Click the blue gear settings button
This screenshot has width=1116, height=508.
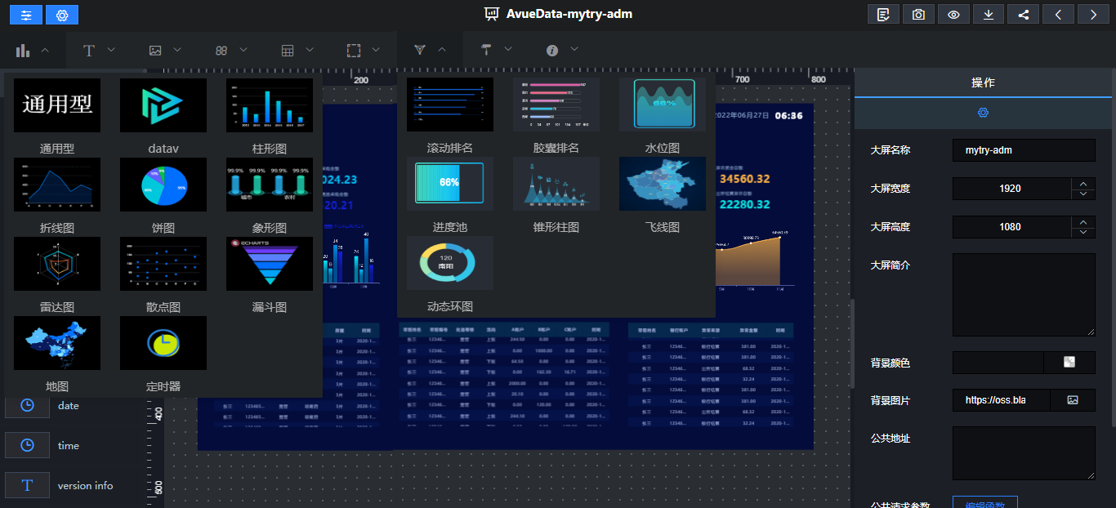click(x=62, y=15)
